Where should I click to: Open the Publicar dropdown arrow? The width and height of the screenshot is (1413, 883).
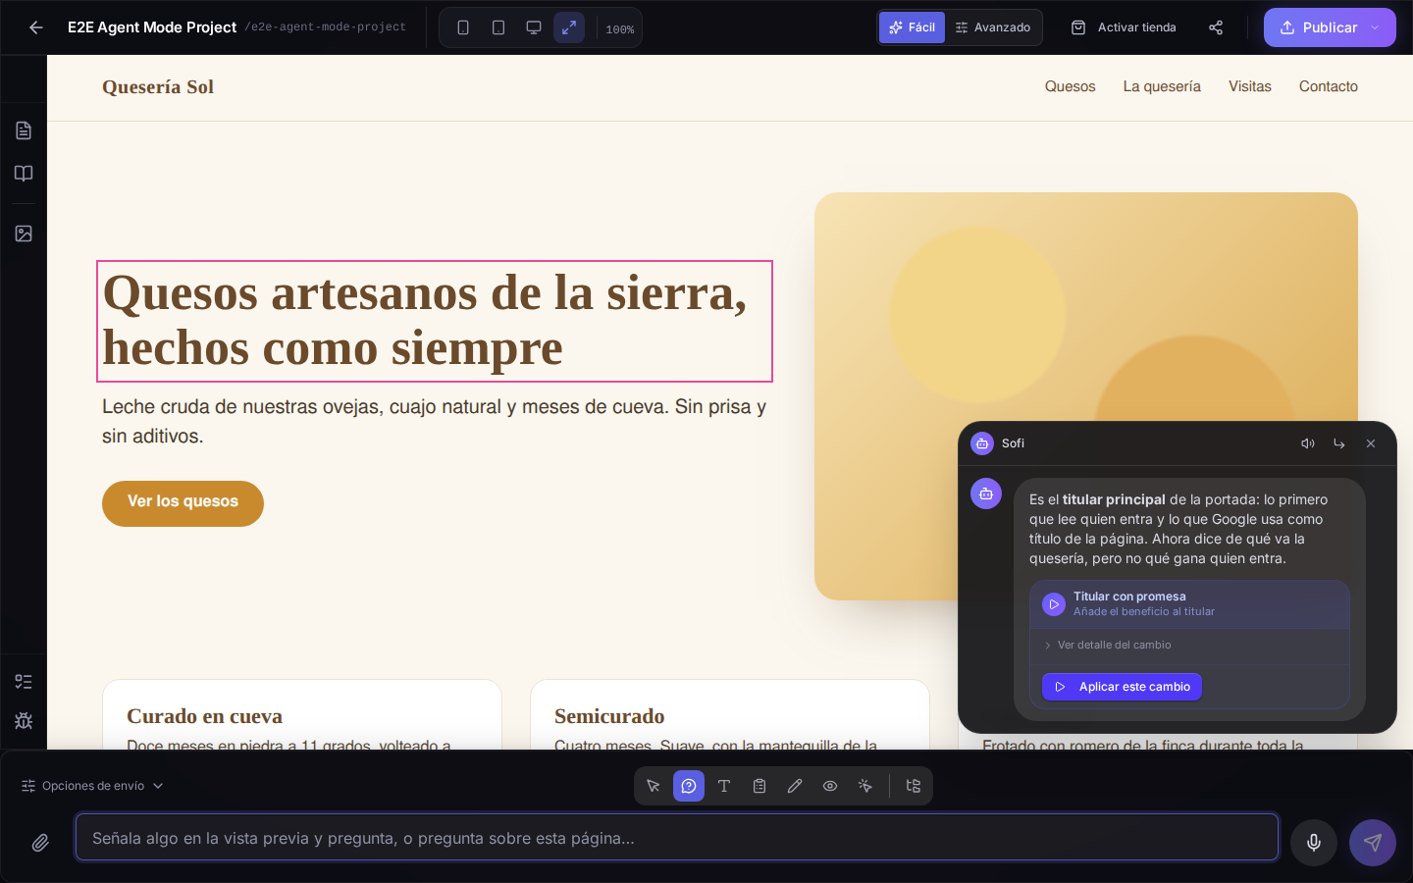[1376, 27]
